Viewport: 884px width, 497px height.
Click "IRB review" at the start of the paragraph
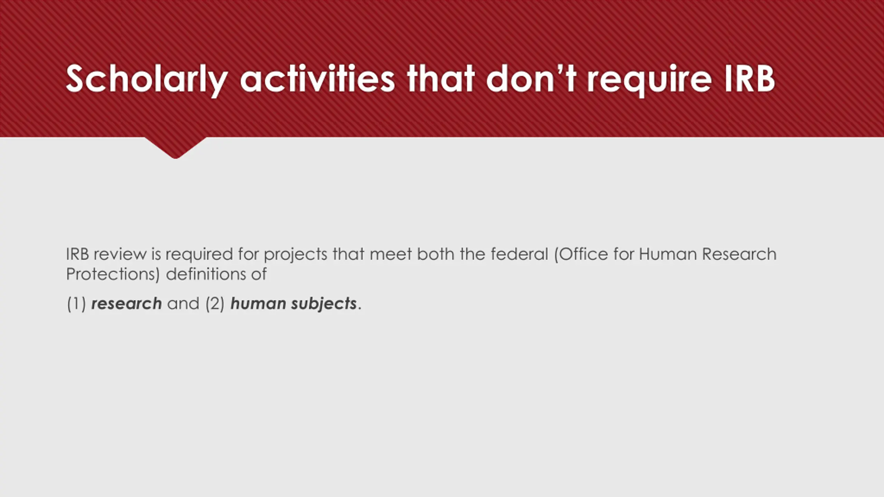[x=106, y=254]
